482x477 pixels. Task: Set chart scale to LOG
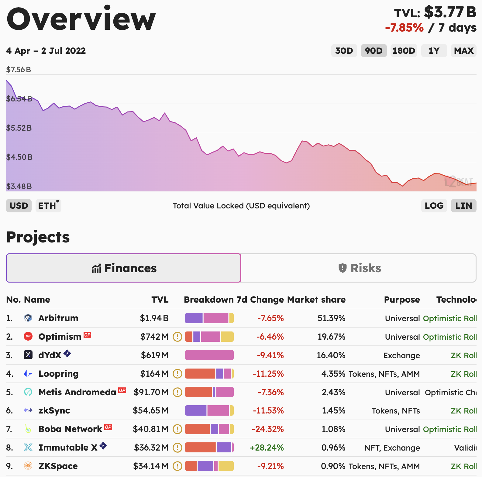click(x=434, y=206)
